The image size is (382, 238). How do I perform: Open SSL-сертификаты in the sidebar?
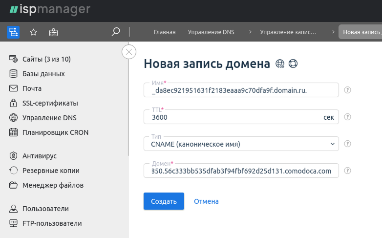pos(50,103)
